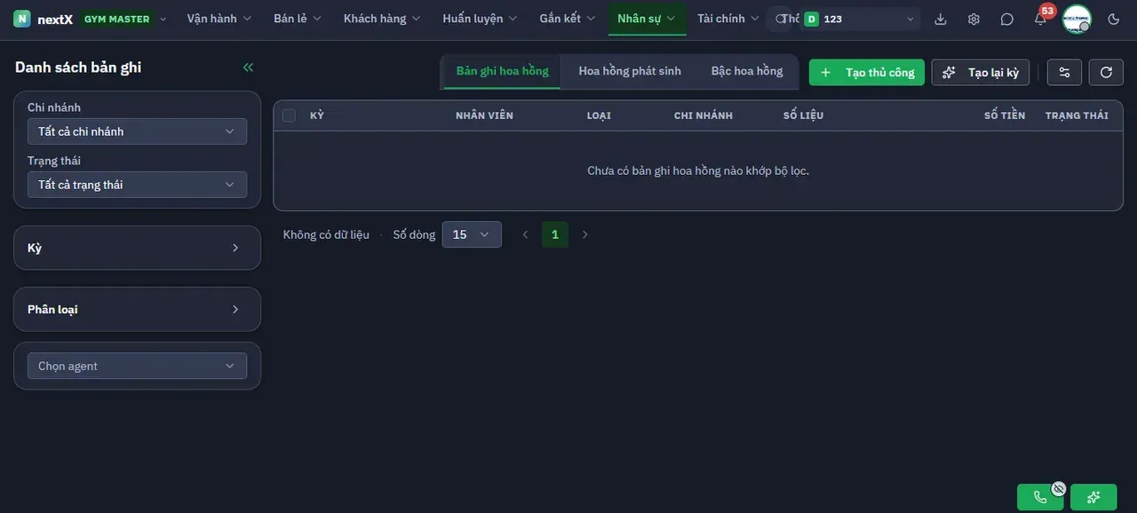Open the filter sliders options icon
The width and height of the screenshot is (1137, 513).
coord(1065,72)
